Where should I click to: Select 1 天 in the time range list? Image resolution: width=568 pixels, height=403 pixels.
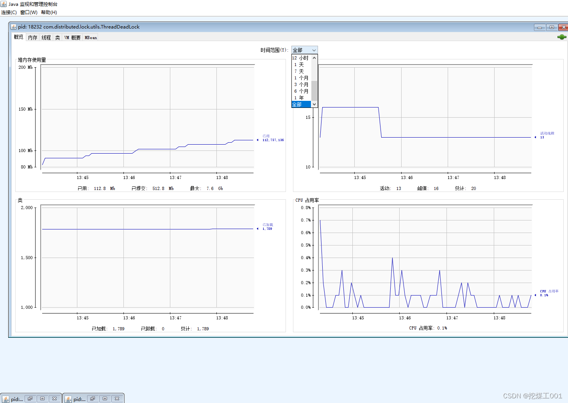[x=301, y=64]
